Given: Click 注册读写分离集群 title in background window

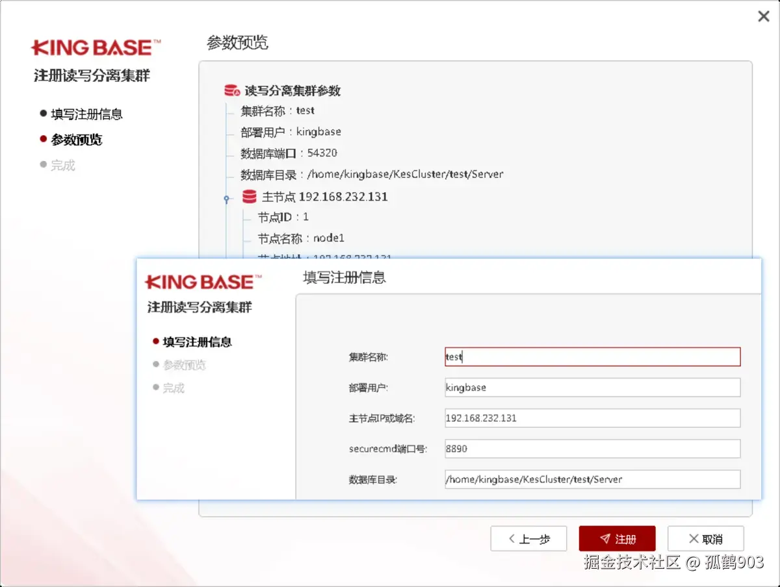Looking at the screenshot, I should click(92, 75).
